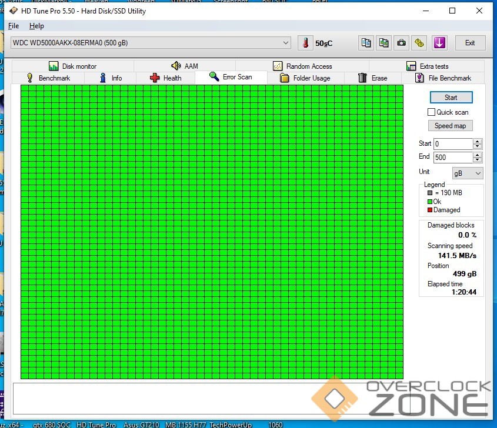Click the 141.5 MB/s scanning speed value
This screenshot has height=428, width=497.
pos(457,255)
